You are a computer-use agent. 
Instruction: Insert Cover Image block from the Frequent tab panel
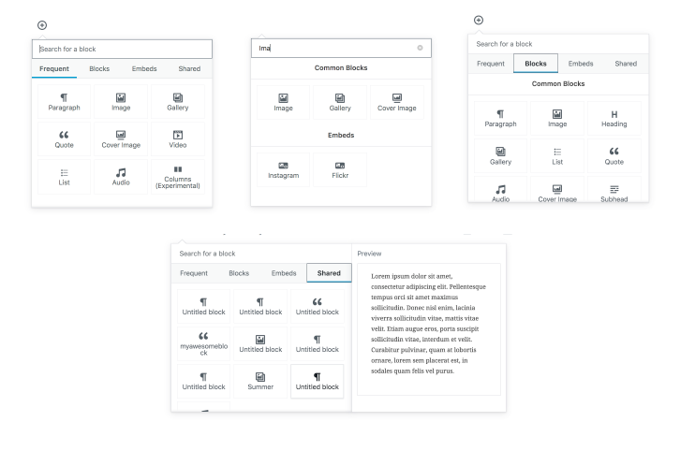121,139
